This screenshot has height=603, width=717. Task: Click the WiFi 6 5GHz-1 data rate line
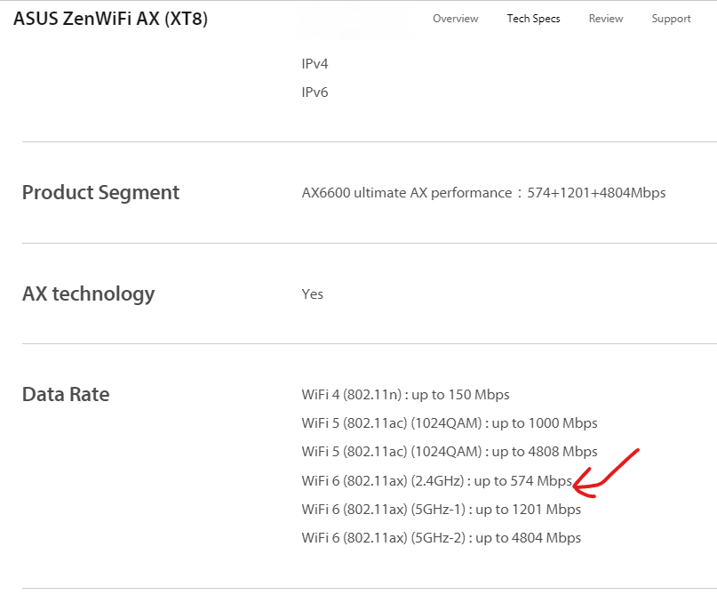(441, 510)
